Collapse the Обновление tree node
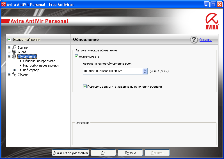 coord(9,57)
